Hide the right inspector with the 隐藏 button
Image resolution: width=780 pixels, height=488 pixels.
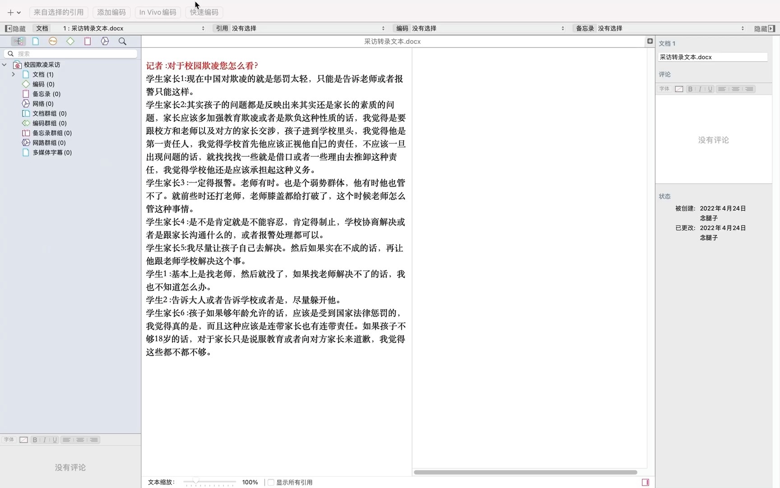click(x=764, y=28)
